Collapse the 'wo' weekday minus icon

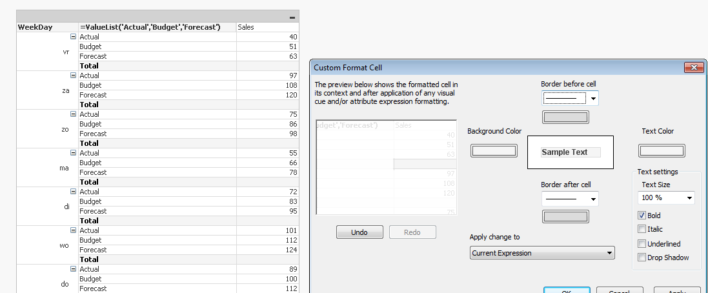pos(73,230)
